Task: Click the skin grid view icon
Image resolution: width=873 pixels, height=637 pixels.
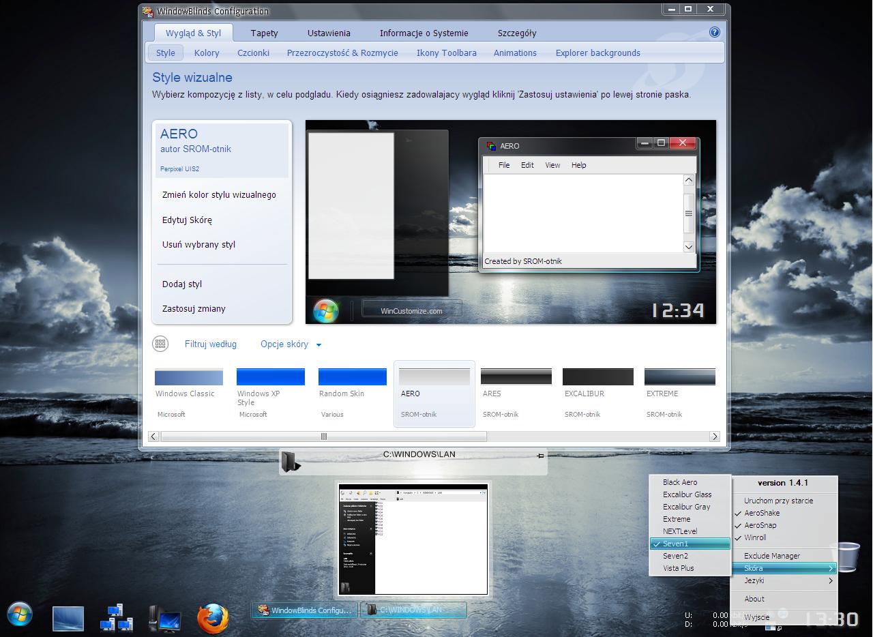Action: [160, 344]
